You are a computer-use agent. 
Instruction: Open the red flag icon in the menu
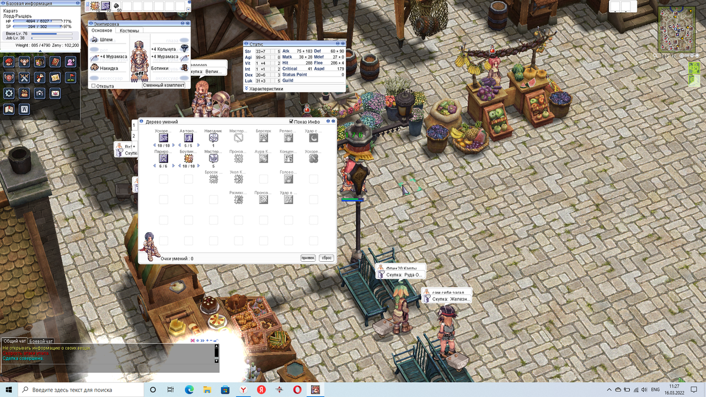(x=71, y=78)
